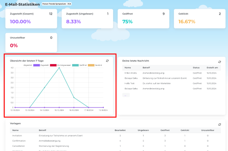Select the 'Hallo Test' message row
Image resolution: width=228 pixels, height=151 pixels.
point(171,84)
